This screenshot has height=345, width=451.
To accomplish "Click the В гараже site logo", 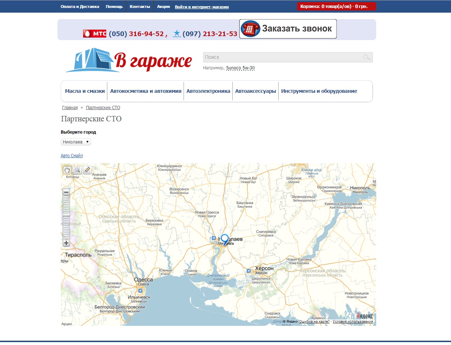I will coord(129,60).
